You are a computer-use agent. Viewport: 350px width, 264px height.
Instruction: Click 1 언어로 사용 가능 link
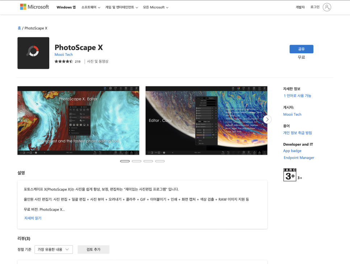tap(297, 96)
